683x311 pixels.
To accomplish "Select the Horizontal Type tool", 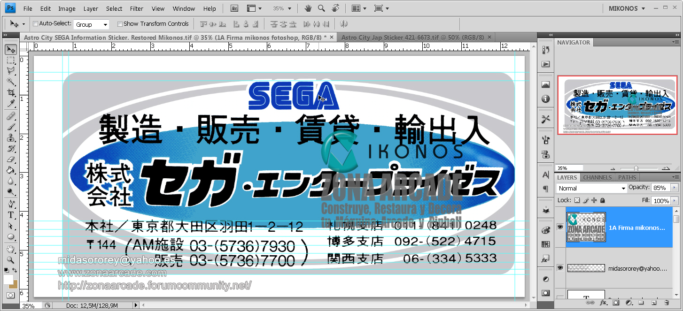I will pyautogui.click(x=10, y=215).
